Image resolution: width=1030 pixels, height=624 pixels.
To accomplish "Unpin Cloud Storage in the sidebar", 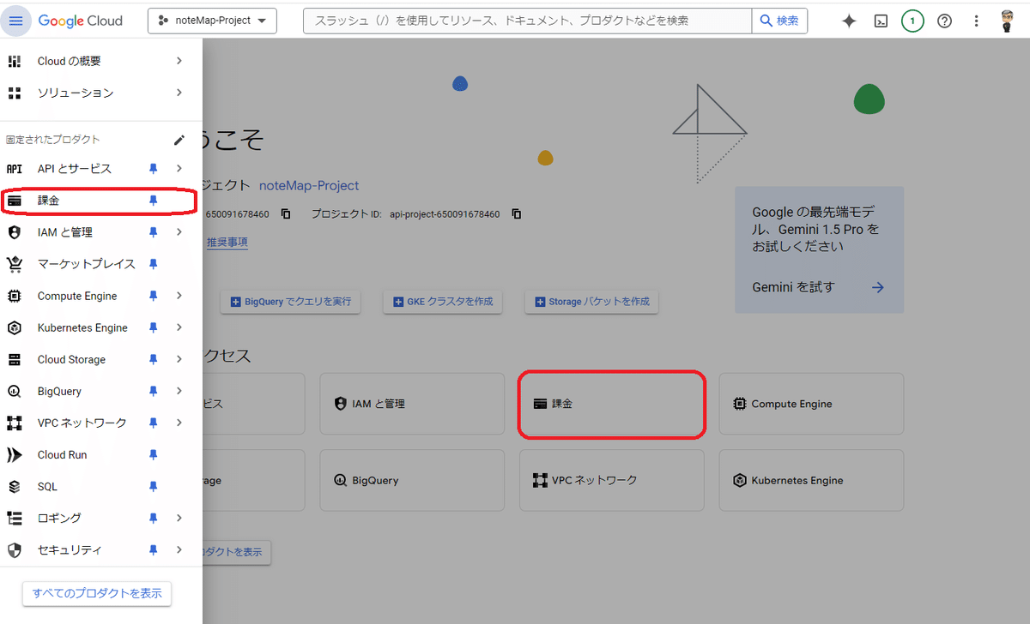I will coord(154,359).
